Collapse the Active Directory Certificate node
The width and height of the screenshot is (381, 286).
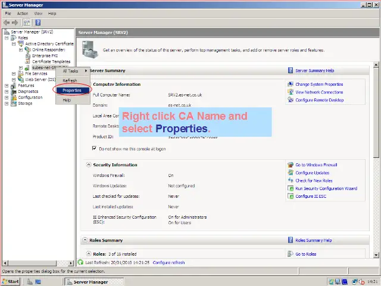pyautogui.click(x=14, y=44)
